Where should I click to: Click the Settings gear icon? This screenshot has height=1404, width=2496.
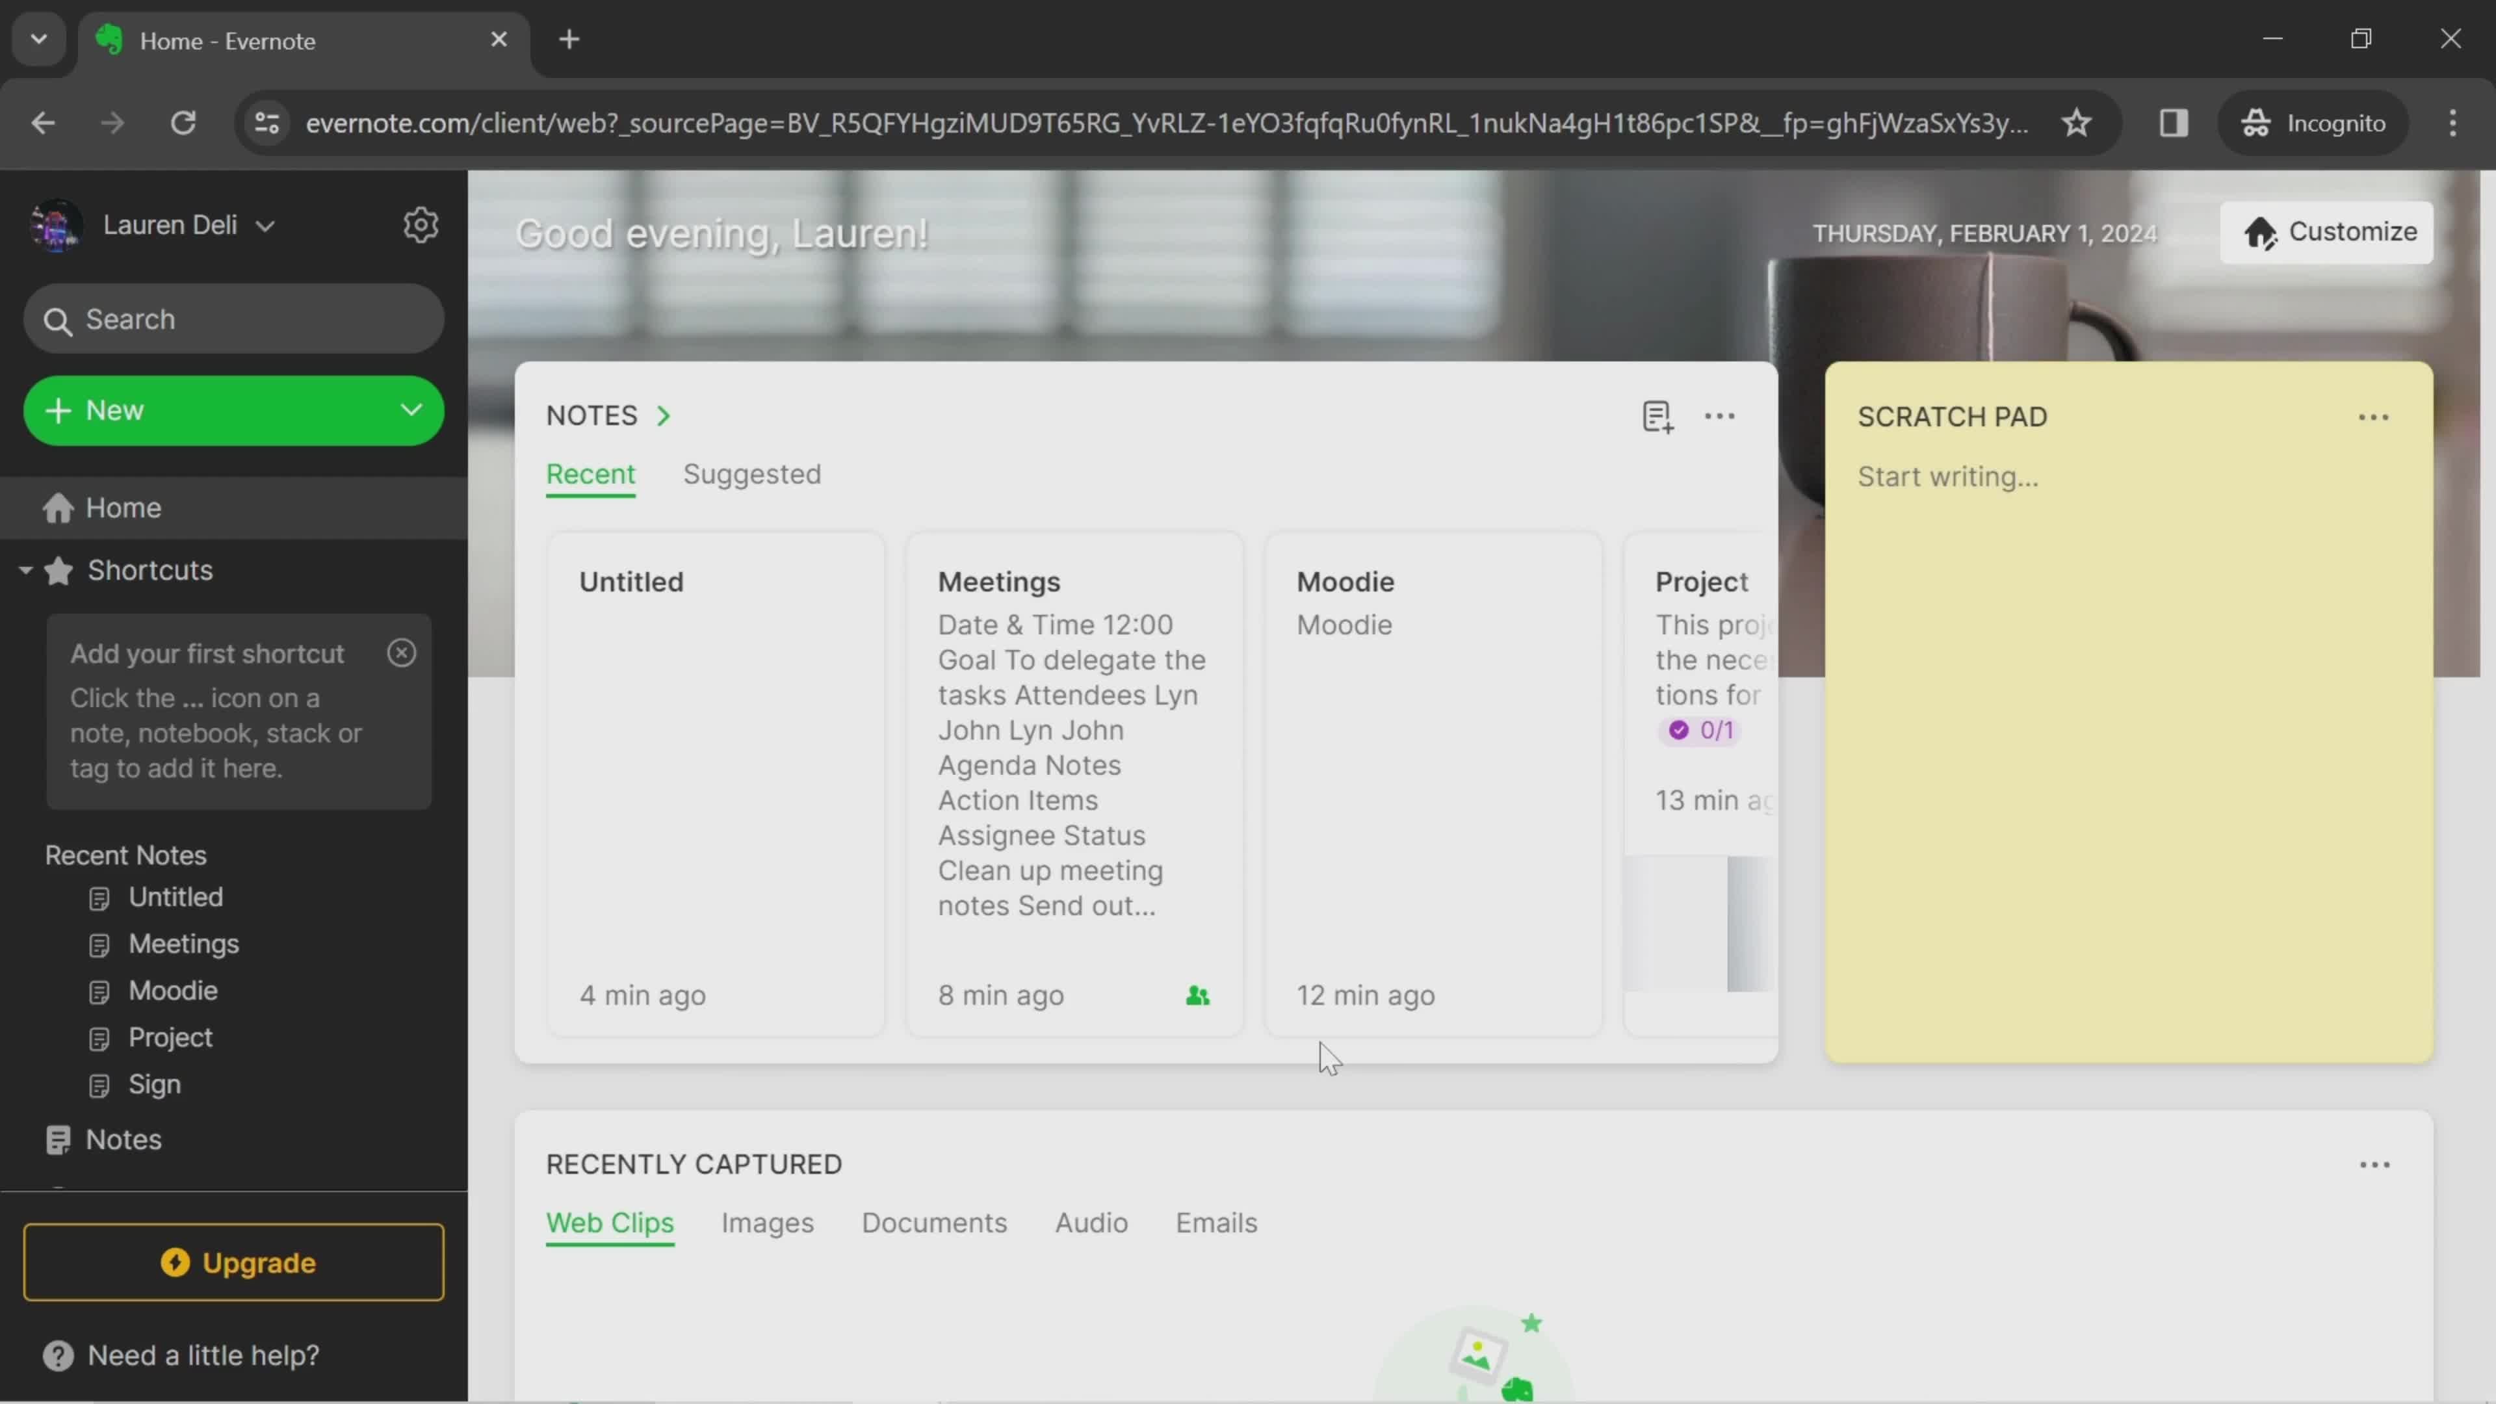(x=422, y=223)
